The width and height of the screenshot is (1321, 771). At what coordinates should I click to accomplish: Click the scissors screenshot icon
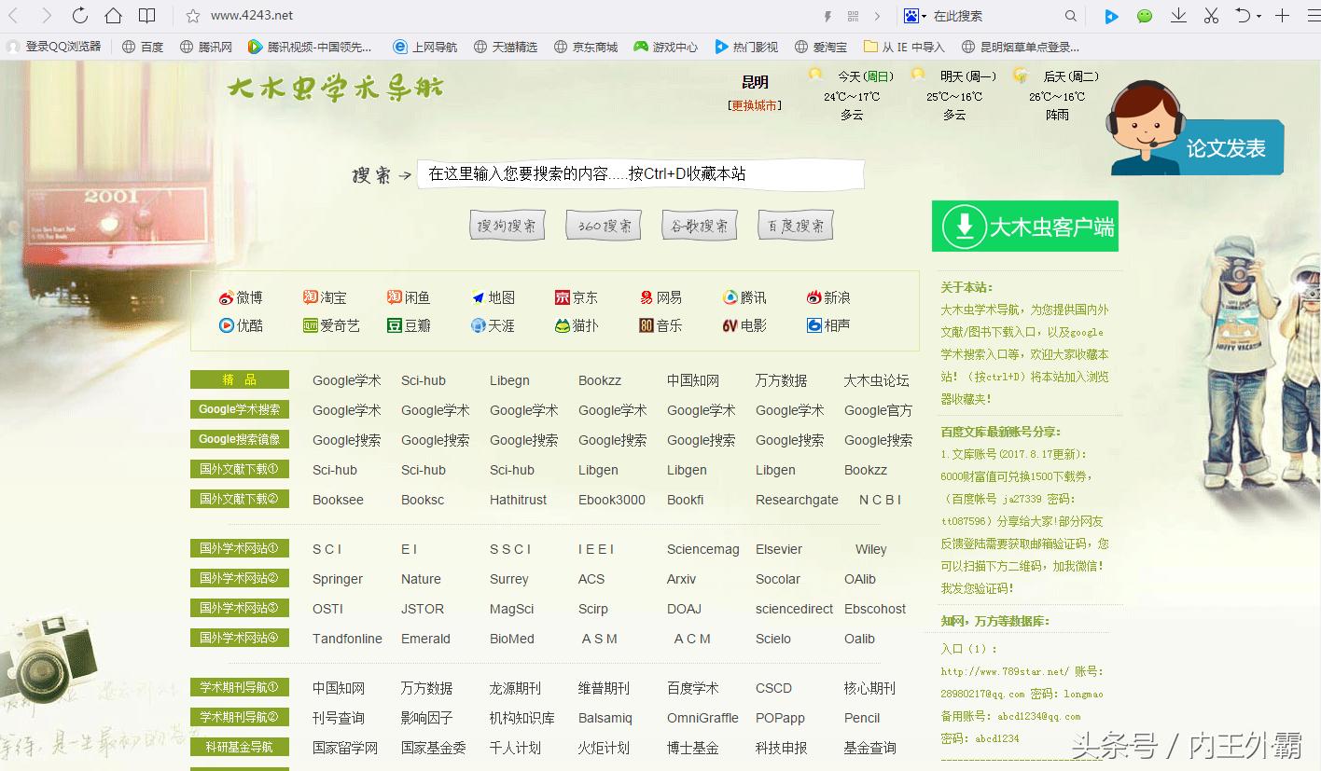1212,15
